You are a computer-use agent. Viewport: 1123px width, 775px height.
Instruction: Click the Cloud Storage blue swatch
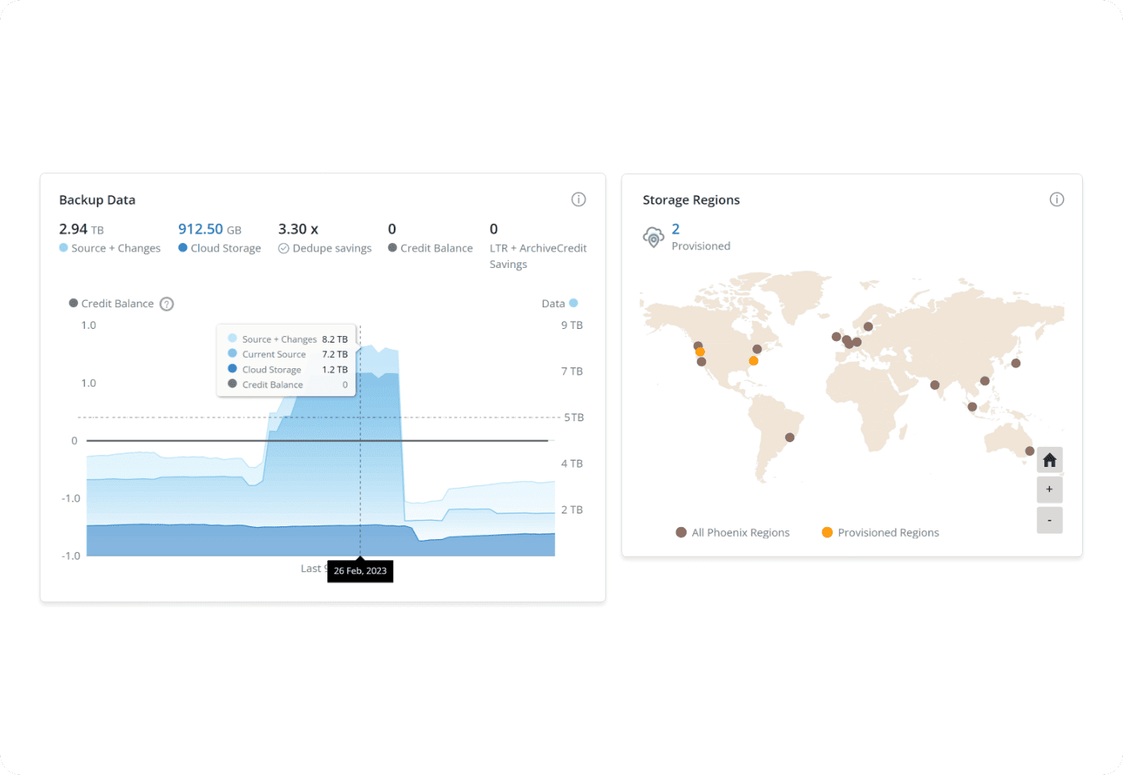(183, 248)
